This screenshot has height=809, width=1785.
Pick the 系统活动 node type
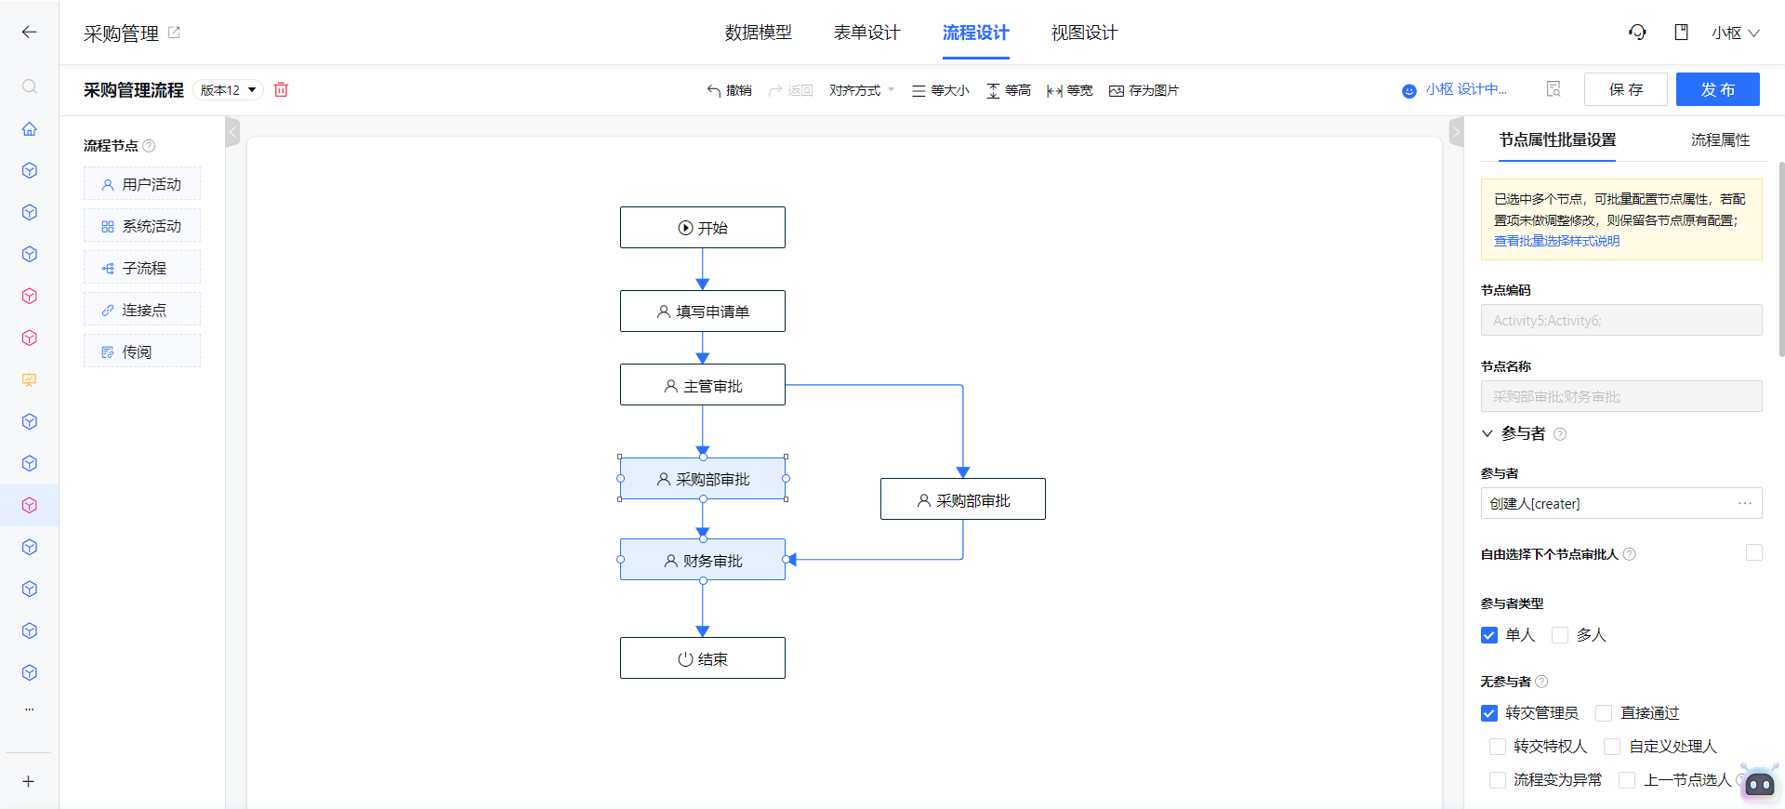click(x=142, y=226)
